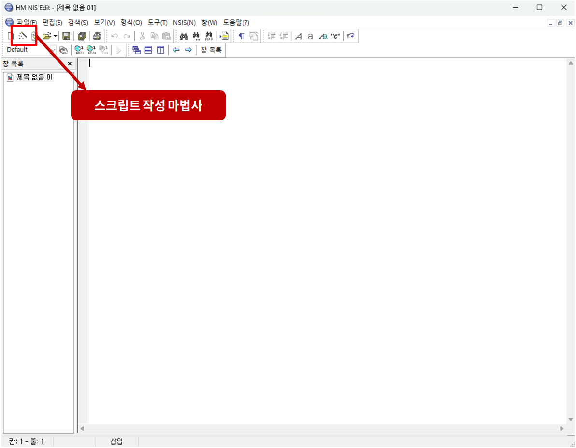Cut selection with scissors icon

click(x=142, y=36)
